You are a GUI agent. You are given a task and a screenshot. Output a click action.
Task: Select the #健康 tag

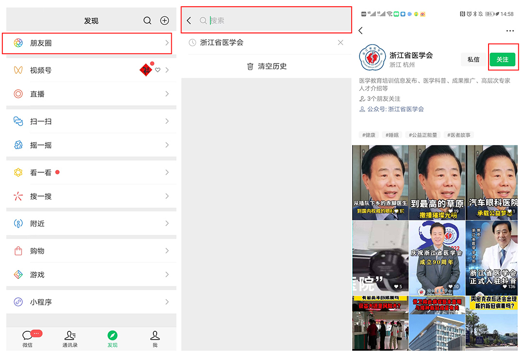click(x=369, y=135)
